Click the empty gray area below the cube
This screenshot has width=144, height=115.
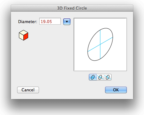(x=41, y=62)
